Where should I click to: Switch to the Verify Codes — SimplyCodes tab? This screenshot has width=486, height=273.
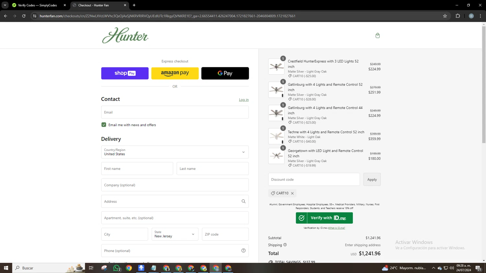coord(39,5)
